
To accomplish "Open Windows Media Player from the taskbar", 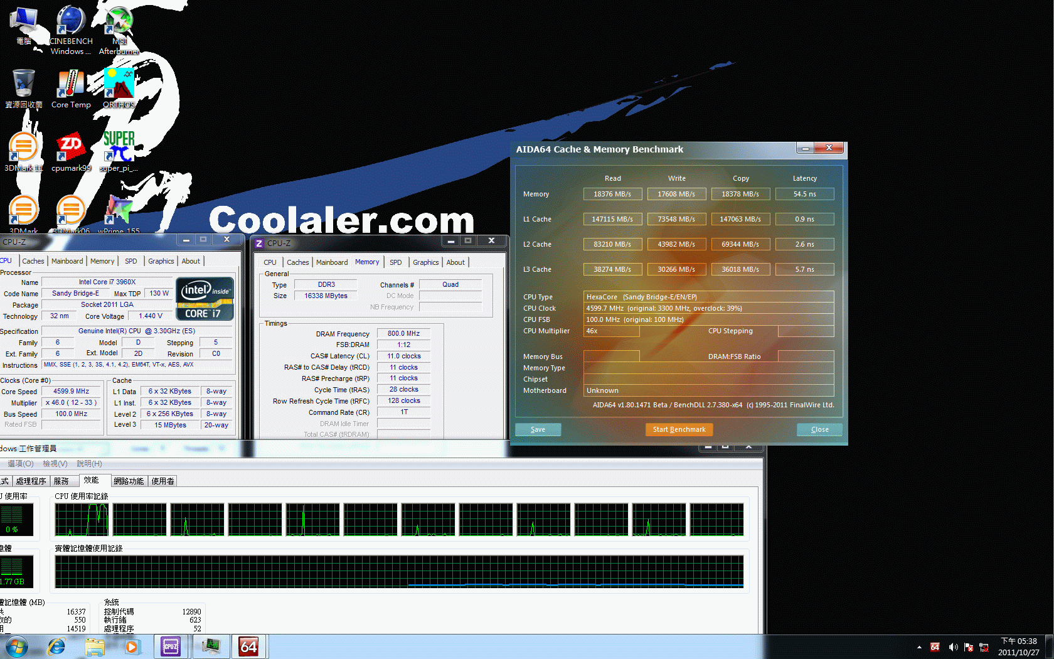I will click(x=132, y=646).
